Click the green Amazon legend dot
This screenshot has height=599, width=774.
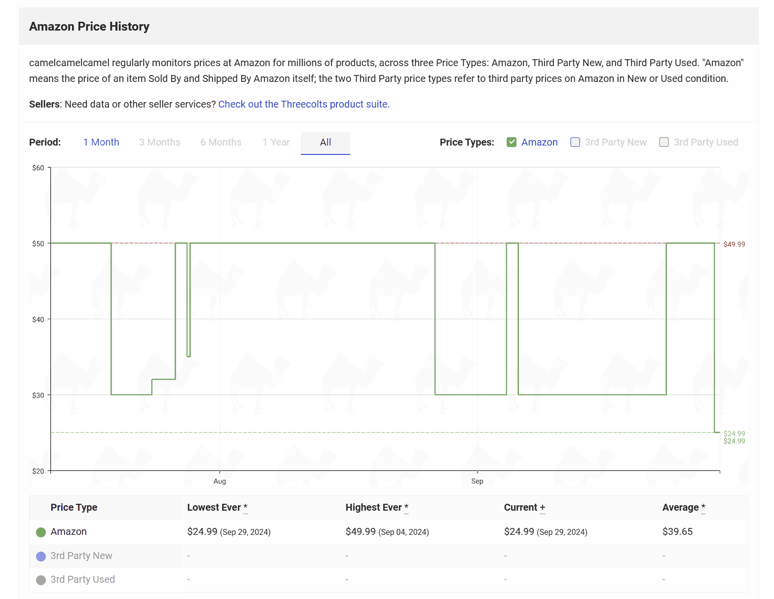(41, 532)
